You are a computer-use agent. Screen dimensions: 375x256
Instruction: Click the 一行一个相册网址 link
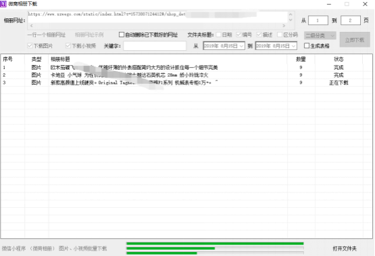pos(47,35)
